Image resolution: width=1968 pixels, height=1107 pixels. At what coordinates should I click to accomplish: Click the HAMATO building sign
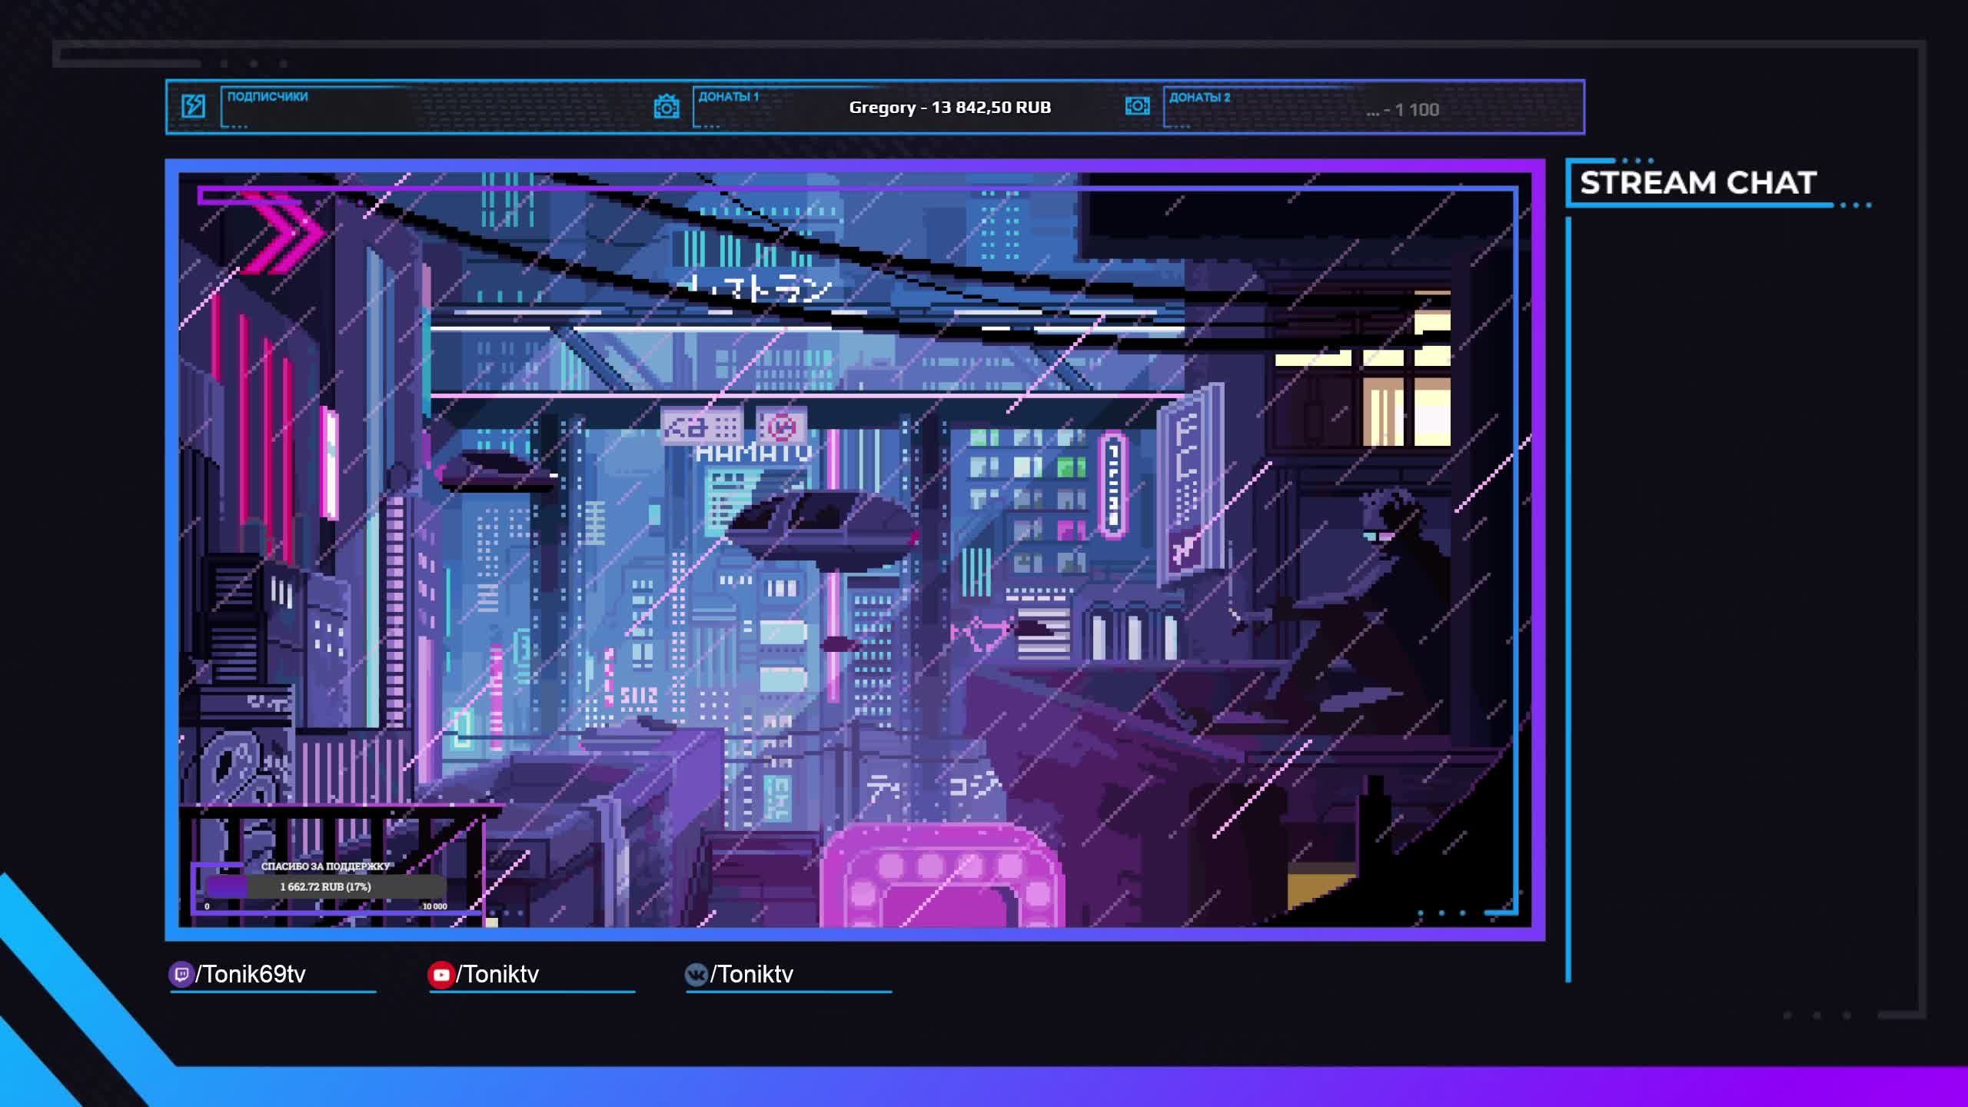point(753,454)
